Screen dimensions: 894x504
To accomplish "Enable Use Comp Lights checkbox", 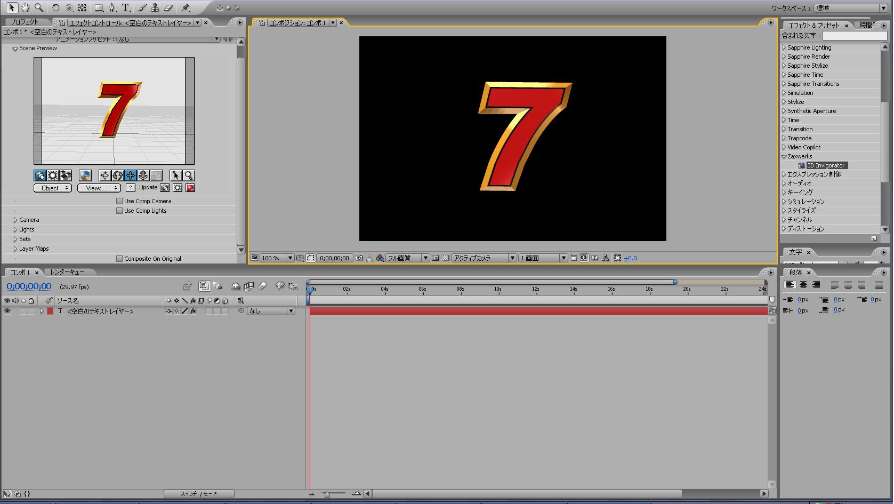I will click(x=119, y=211).
